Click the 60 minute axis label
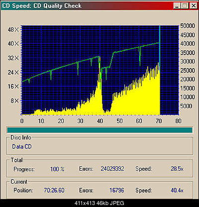199x207 pixels. [139, 121]
